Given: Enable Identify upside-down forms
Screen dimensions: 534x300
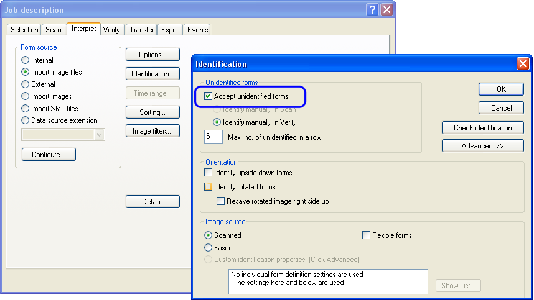Looking at the screenshot, I should 208,173.
